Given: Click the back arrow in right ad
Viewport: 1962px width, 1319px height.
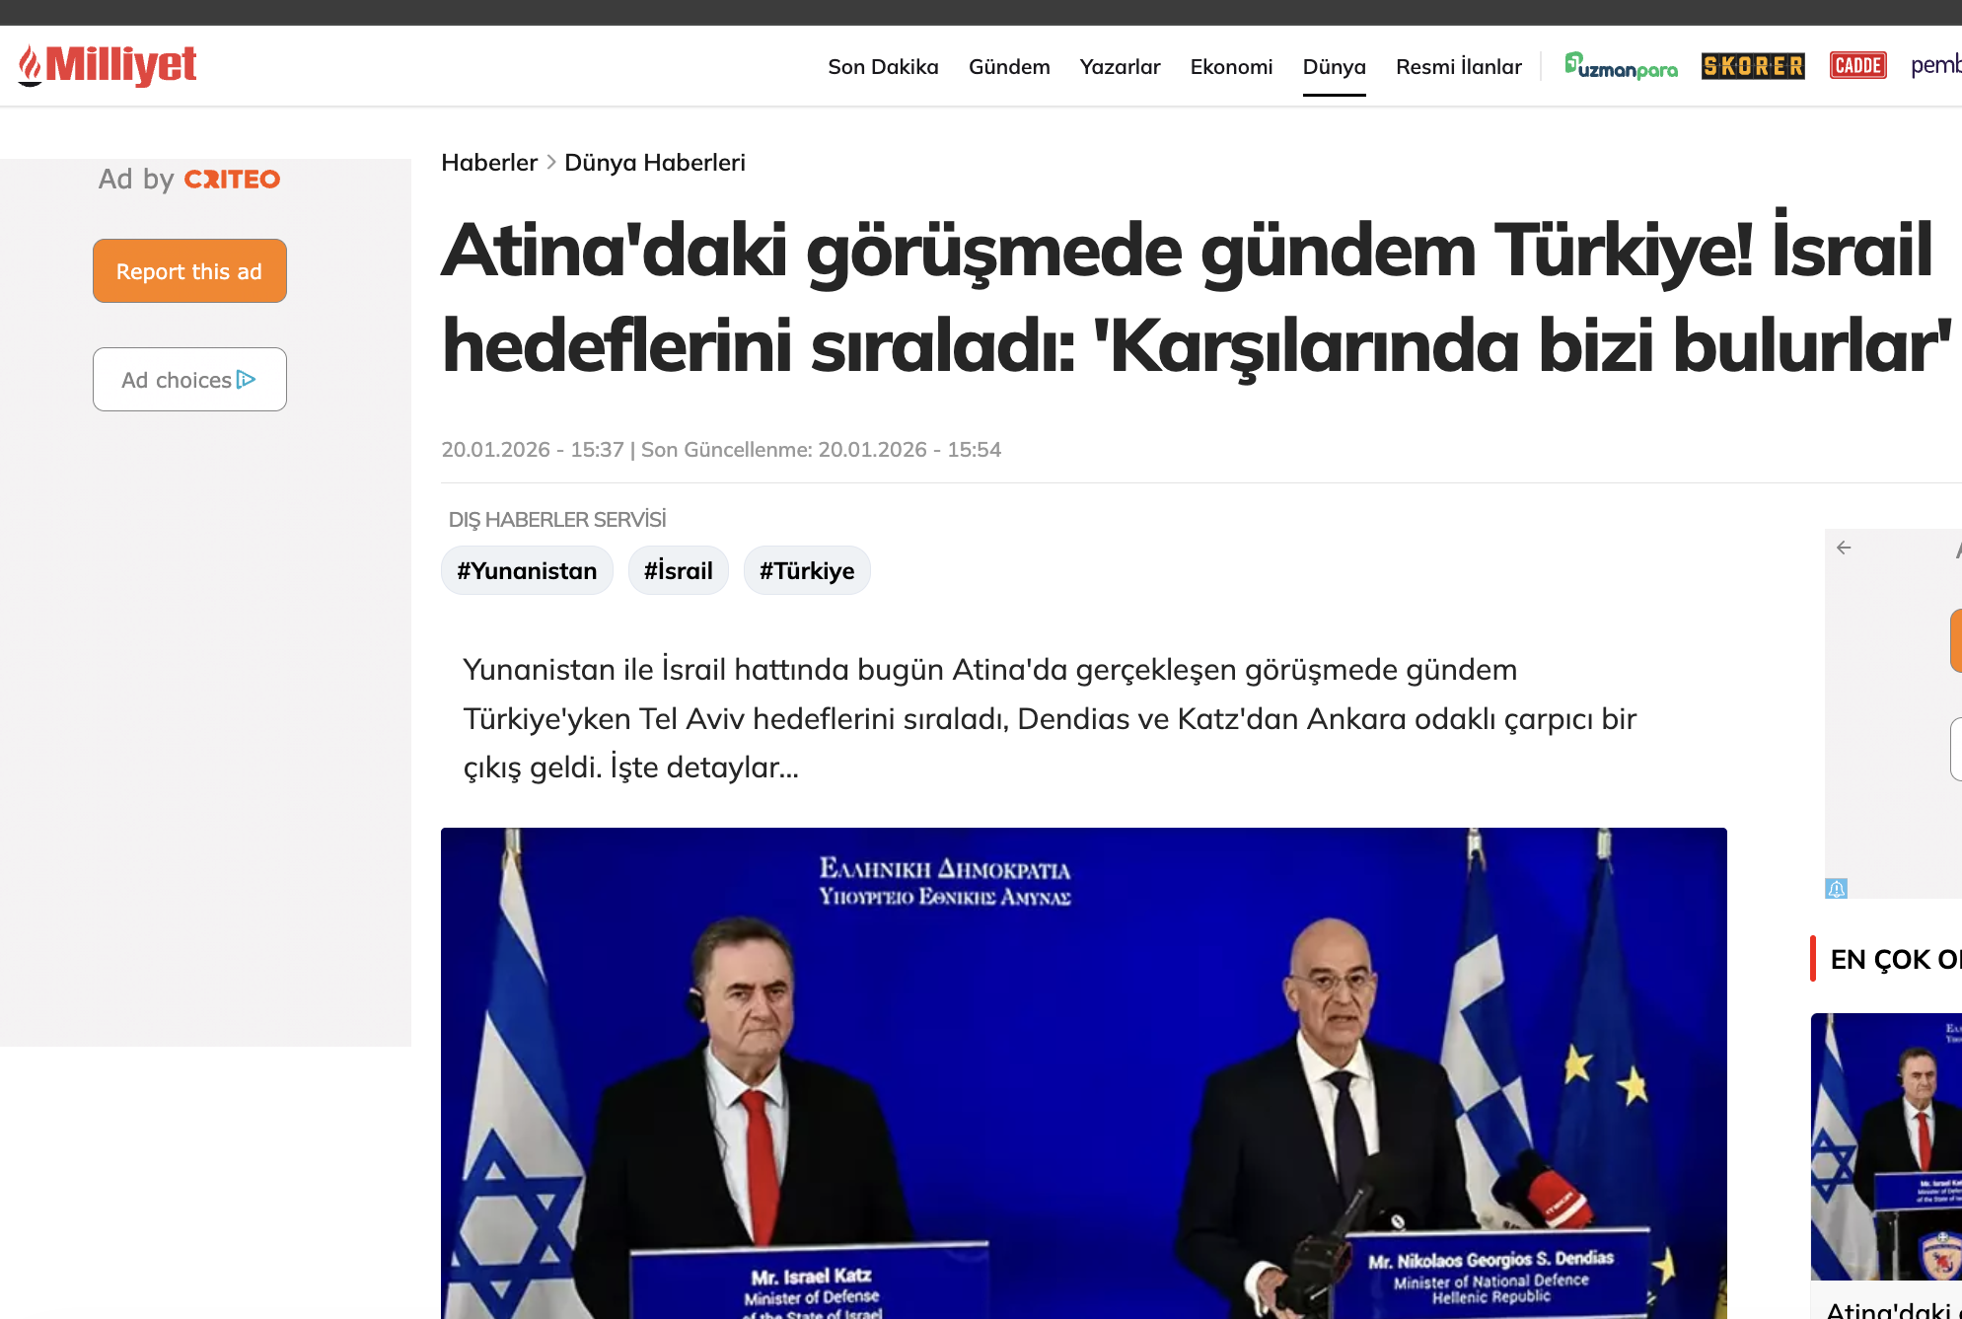Looking at the screenshot, I should coord(1844,548).
